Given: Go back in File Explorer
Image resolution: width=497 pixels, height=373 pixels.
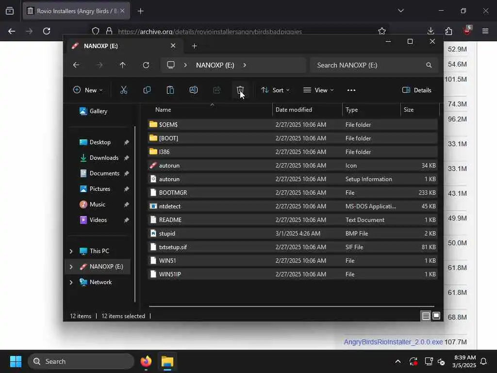Looking at the screenshot, I should (76, 65).
